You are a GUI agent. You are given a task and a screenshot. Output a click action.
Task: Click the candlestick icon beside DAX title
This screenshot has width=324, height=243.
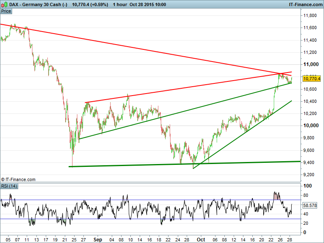click(4, 4)
